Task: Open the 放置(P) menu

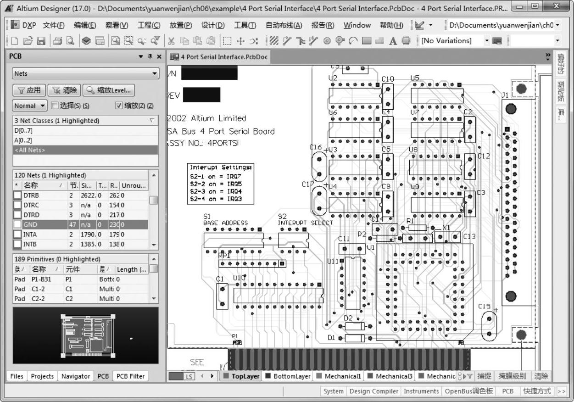Action: point(181,25)
